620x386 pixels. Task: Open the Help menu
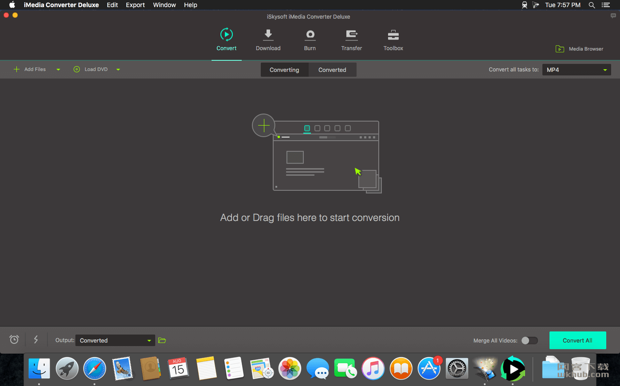tap(191, 5)
